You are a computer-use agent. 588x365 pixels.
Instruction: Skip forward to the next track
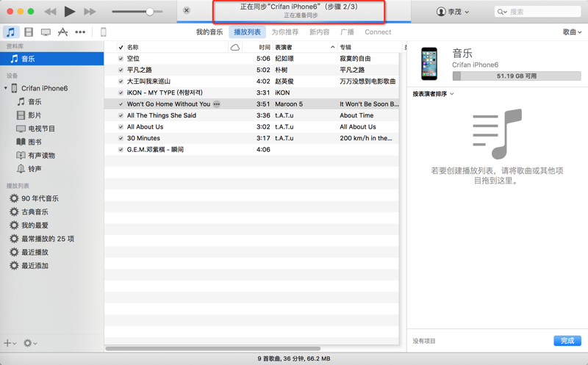(x=90, y=12)
